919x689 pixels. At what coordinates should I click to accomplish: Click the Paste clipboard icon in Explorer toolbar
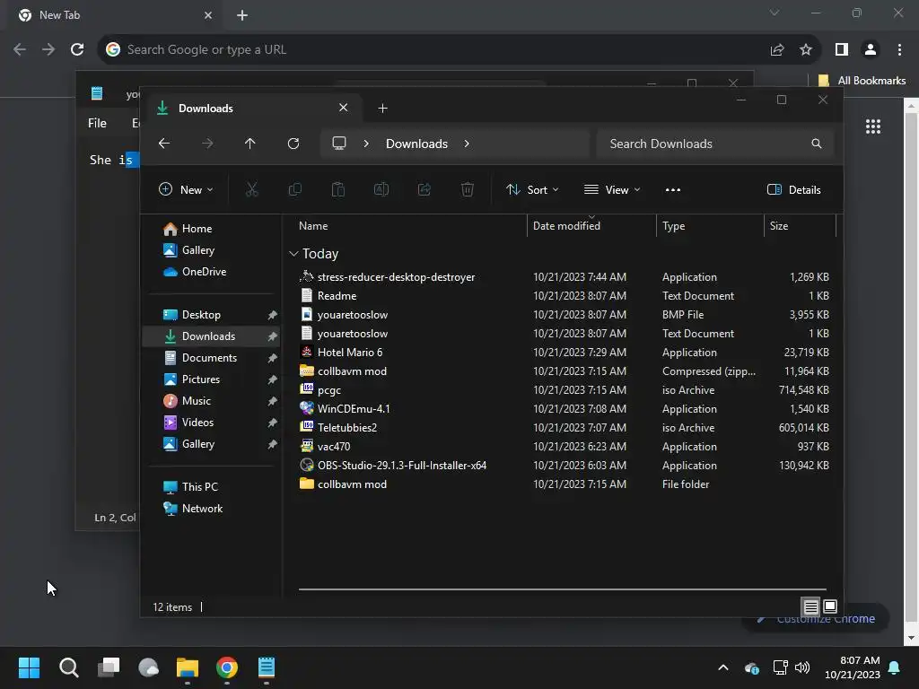pos(338,189)
